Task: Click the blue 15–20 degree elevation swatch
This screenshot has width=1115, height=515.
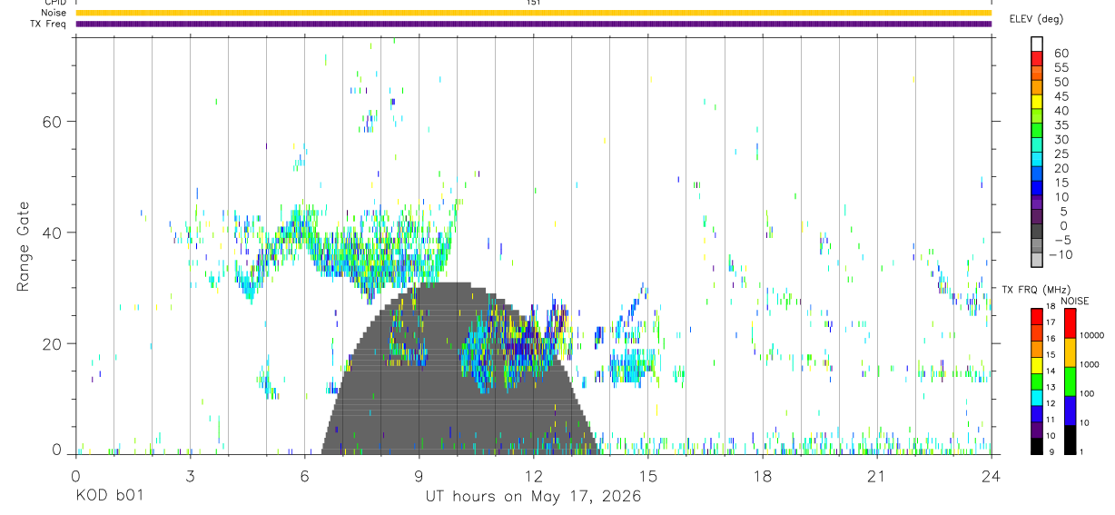Action: (x=1037, y=175)
